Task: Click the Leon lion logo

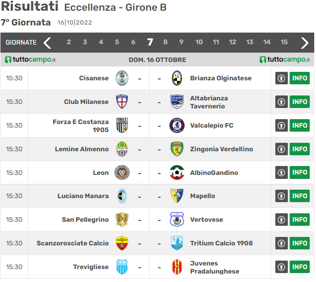Action: click(122, 173)
